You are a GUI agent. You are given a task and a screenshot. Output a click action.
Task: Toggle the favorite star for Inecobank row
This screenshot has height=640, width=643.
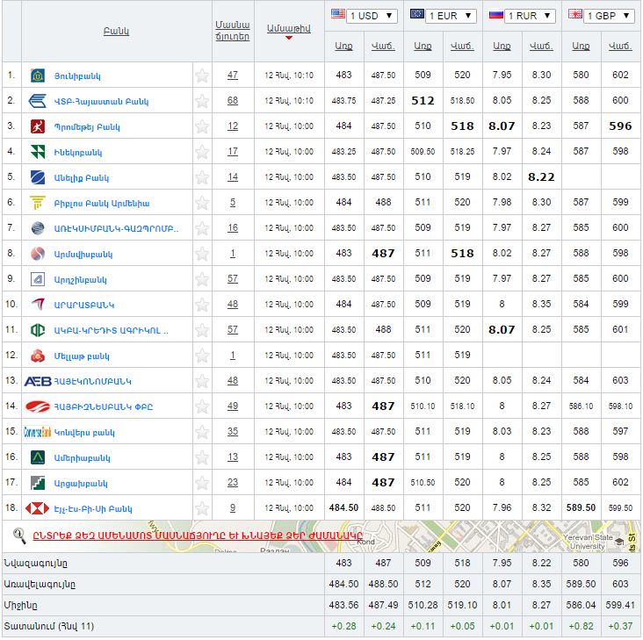coord(202,152)
